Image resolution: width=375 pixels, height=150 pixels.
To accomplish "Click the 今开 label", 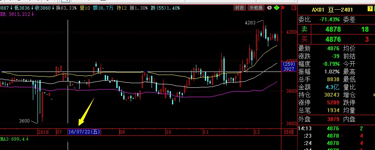I will (x=349, y=64).
